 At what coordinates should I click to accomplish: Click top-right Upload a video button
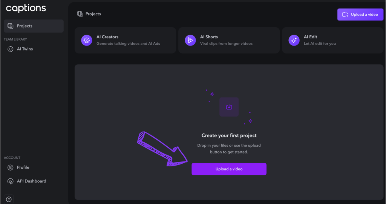pyautogui.click(x=360, y=15)
